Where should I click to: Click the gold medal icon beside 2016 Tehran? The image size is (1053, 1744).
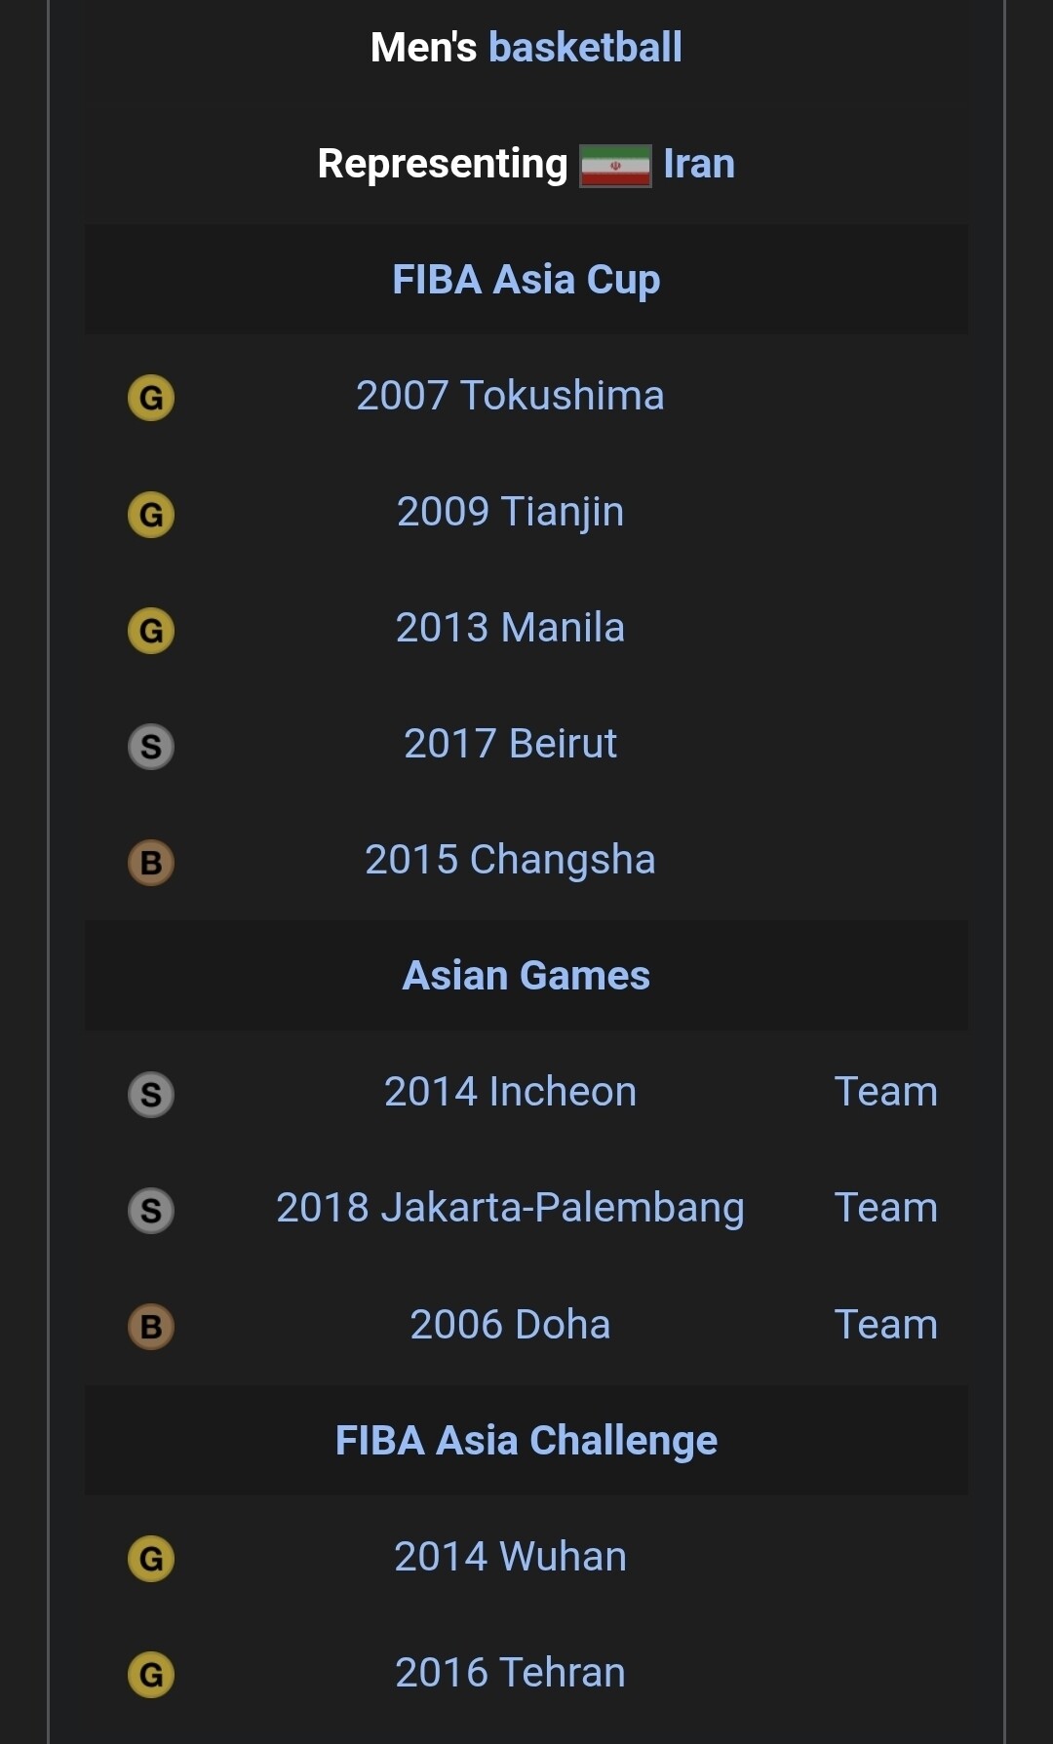click(151, 1675)
